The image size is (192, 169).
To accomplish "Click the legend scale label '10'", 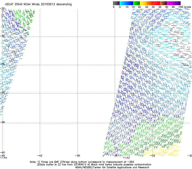I will click(x=127, y=7).
